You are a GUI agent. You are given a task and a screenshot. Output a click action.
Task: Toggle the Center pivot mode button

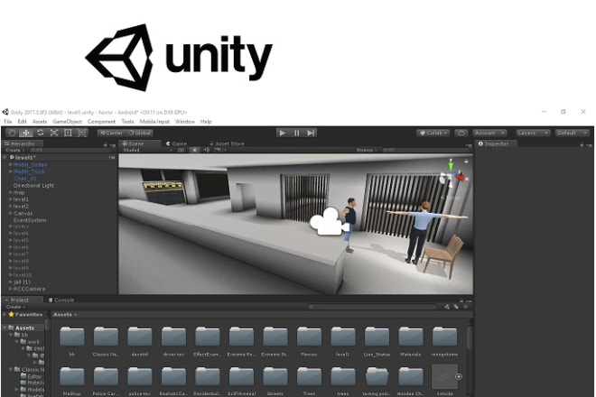click(x=111, y=133)
